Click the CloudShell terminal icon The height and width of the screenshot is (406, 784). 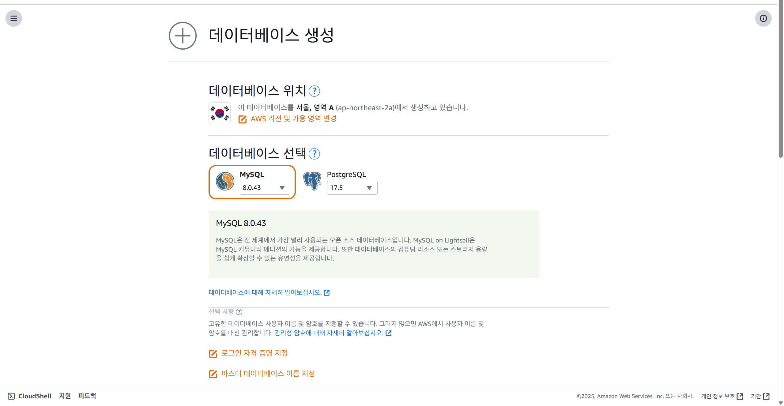tap(11, 396)
